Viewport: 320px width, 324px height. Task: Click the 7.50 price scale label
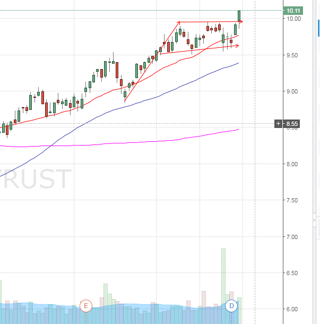[x=293, y=200]
